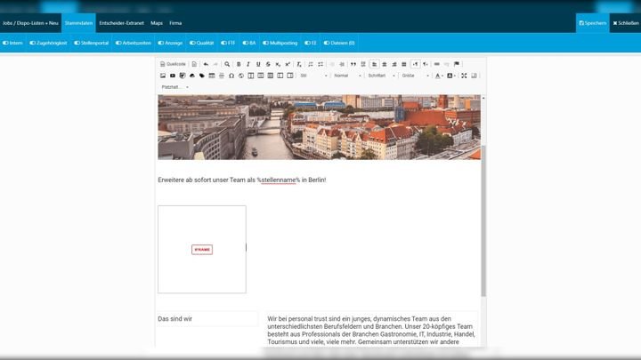Toggle strikethrough formatting

pyautogui.click(x=268, y=64)
